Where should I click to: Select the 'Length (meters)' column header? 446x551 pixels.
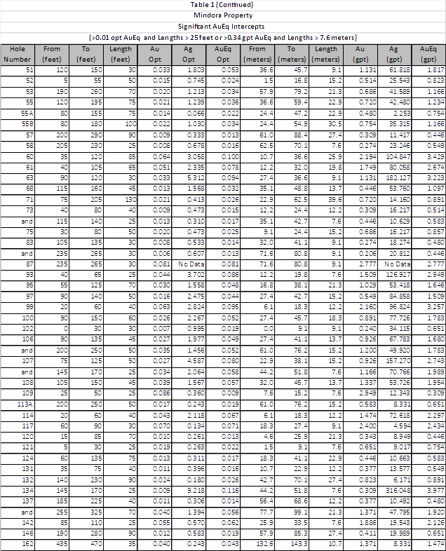click(x=326, y=54)
